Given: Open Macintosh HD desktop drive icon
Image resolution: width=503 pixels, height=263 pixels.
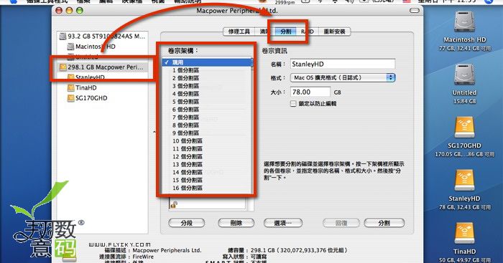Looking at the screenshot, I should 464,21.
